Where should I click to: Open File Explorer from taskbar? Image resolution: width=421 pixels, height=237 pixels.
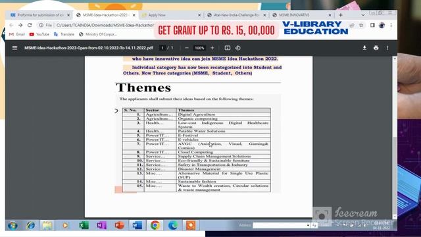(x=47, y=225)
